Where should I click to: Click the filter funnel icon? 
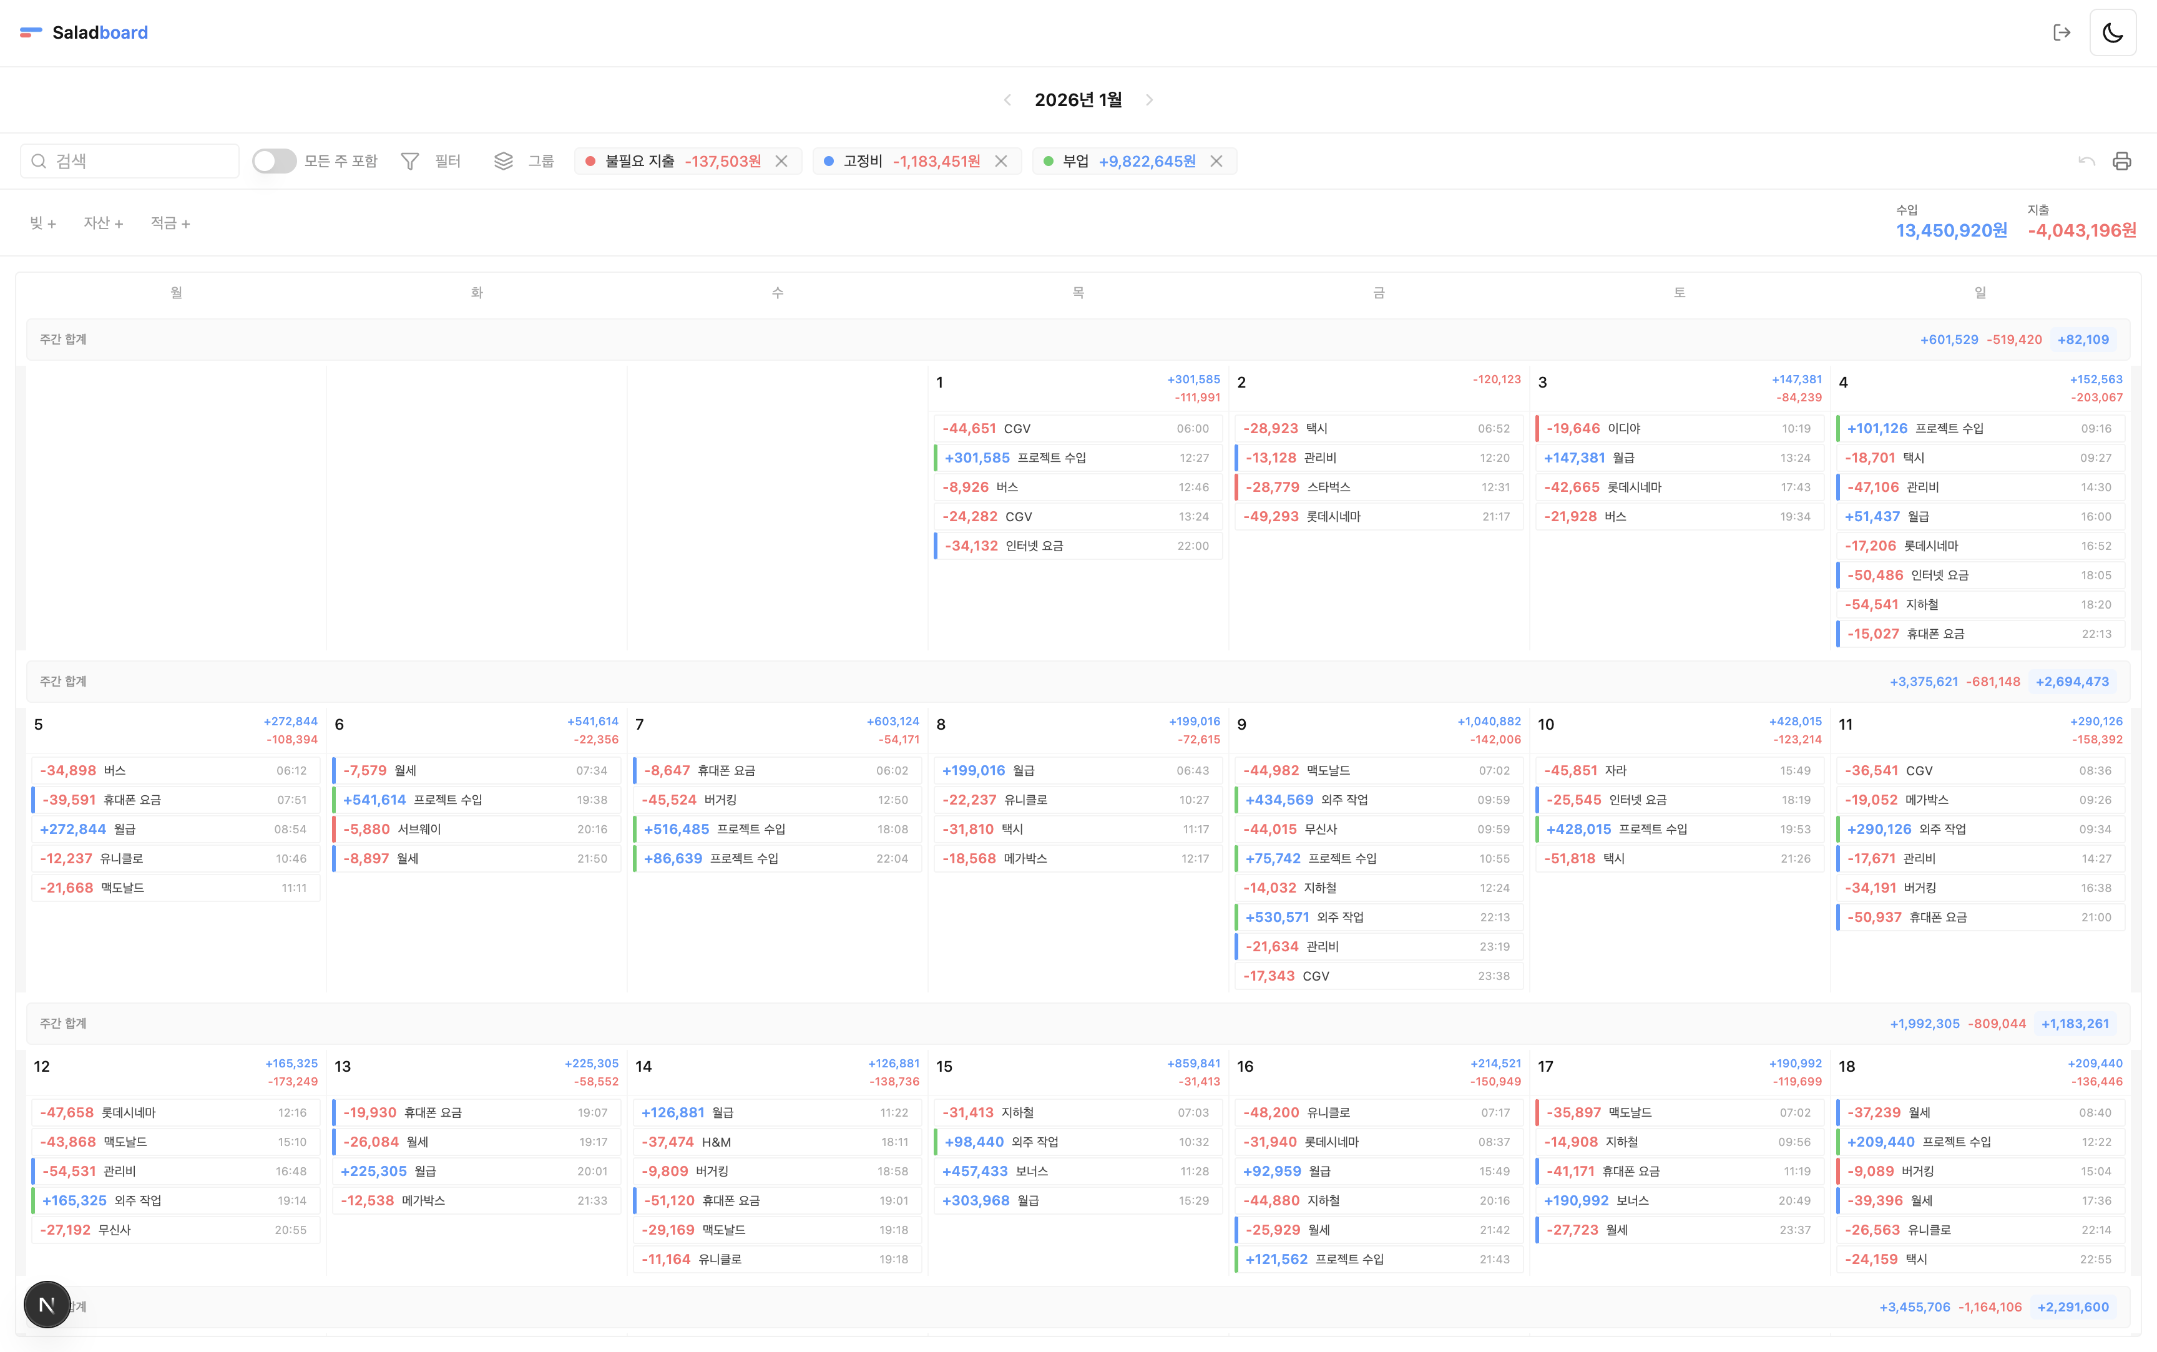click(409, 161)
